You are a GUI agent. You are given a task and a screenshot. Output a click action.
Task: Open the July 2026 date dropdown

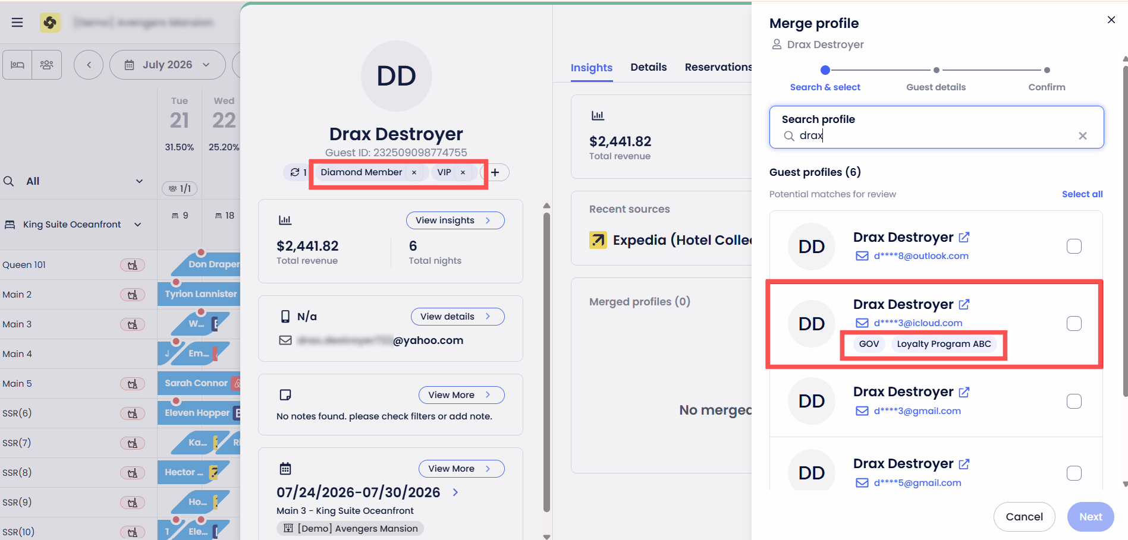[x=168, y=65]
